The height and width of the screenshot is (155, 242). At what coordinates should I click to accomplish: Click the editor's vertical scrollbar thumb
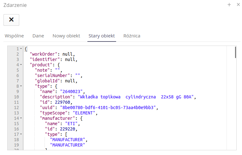point(235,52)
